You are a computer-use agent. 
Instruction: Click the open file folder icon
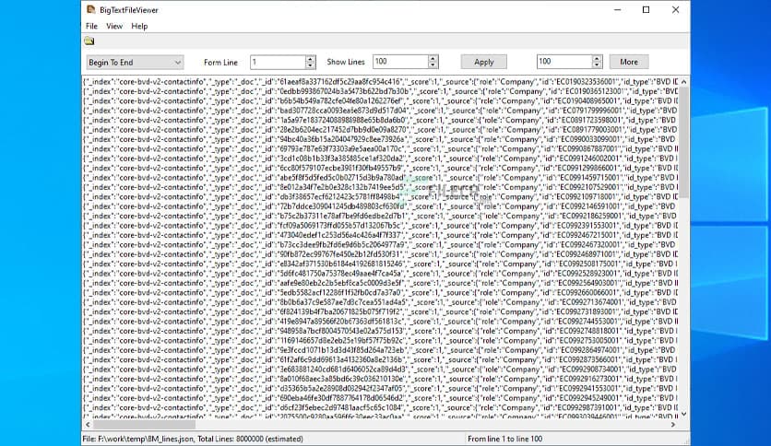click(x=89, y=41)
